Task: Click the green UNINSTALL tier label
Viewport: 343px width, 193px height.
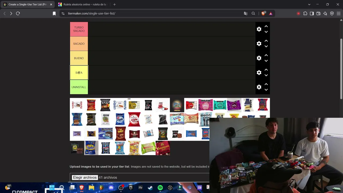Action: pyautogui.click(x=79, y=87)
